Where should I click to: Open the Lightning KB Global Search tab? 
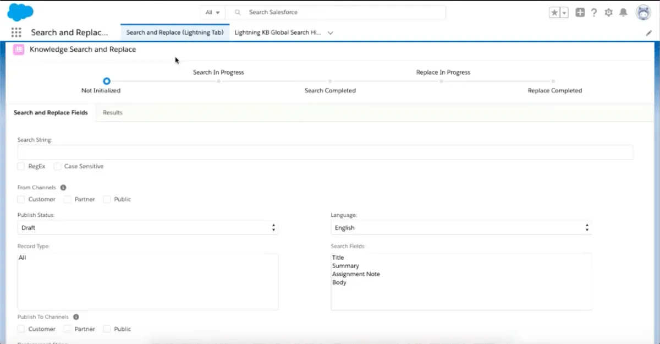(x=278, y=32)
